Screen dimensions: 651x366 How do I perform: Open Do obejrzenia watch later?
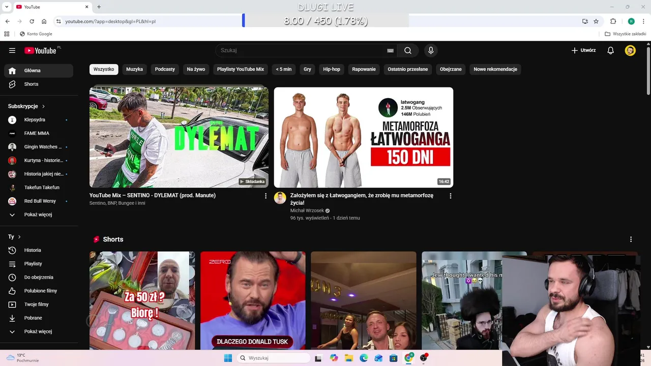(x=39, y=277)
